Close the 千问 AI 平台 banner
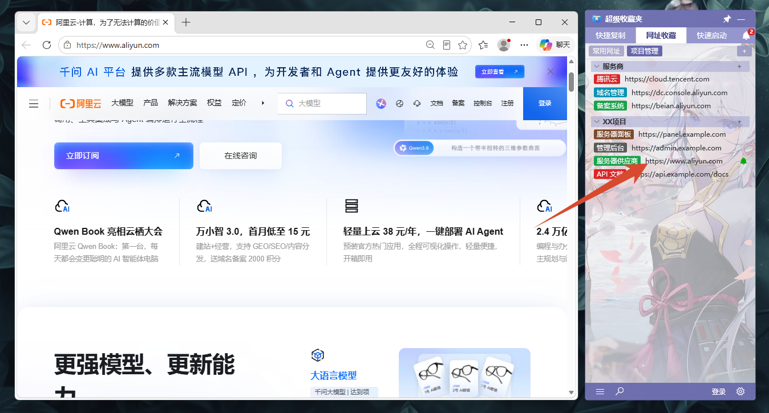The width and height of the screenshot is (769, 413). pos(551,72)
